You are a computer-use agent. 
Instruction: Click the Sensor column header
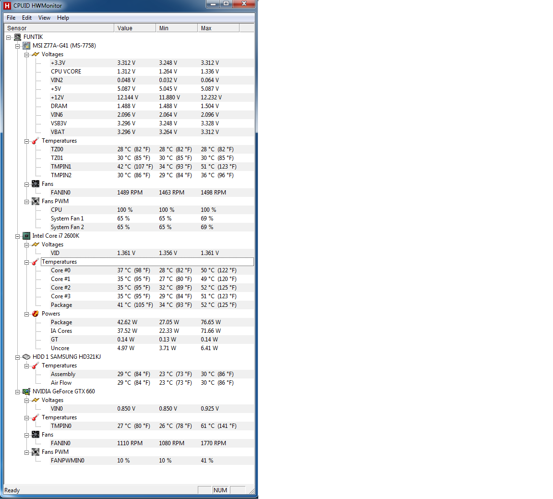(x=59, y=28)
